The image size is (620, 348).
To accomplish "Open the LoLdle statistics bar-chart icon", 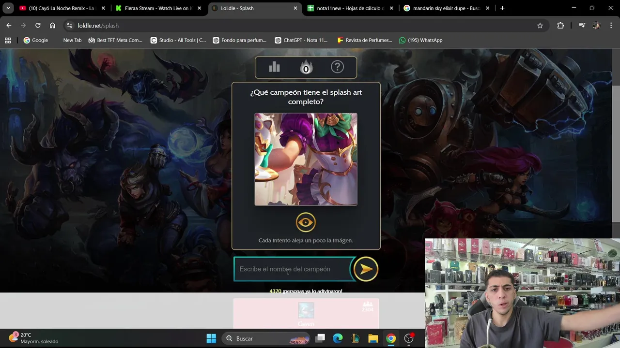I will [x=275, y=67].
